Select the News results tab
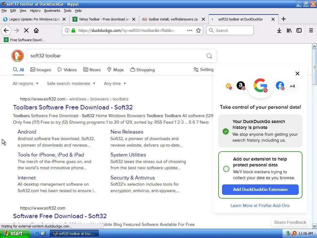 pyautogui.click(x=92, y=70)
